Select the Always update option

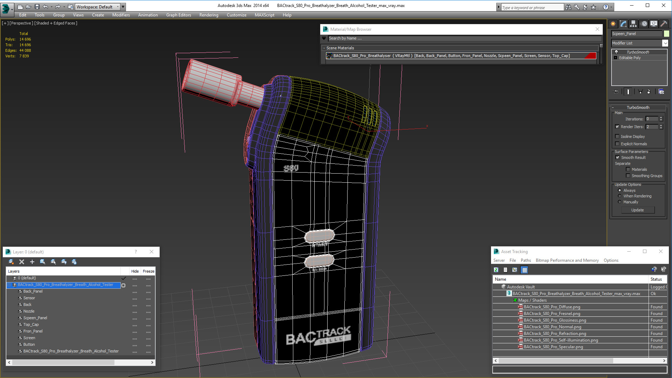619,190
